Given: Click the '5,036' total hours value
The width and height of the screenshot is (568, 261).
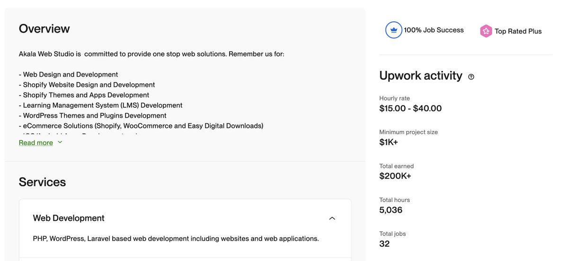Looking at the screenshot, I should pos(391,210).
